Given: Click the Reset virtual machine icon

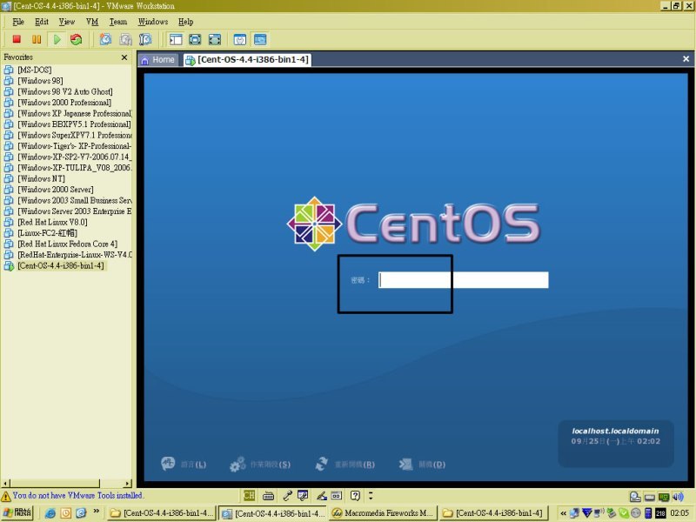Looking at the screenshot, I should (x=77, y=39).
